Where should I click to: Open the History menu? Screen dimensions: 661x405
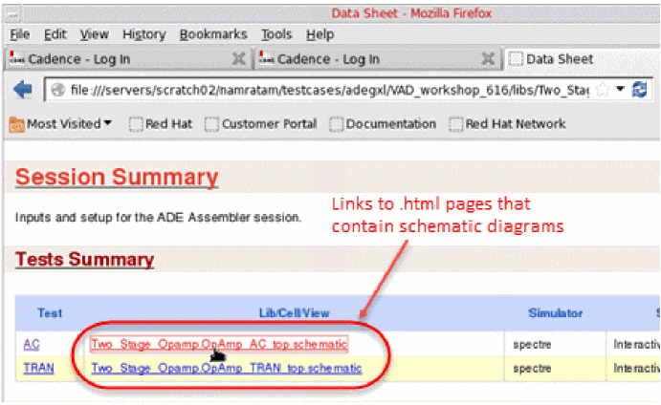(x=144, y=34)
